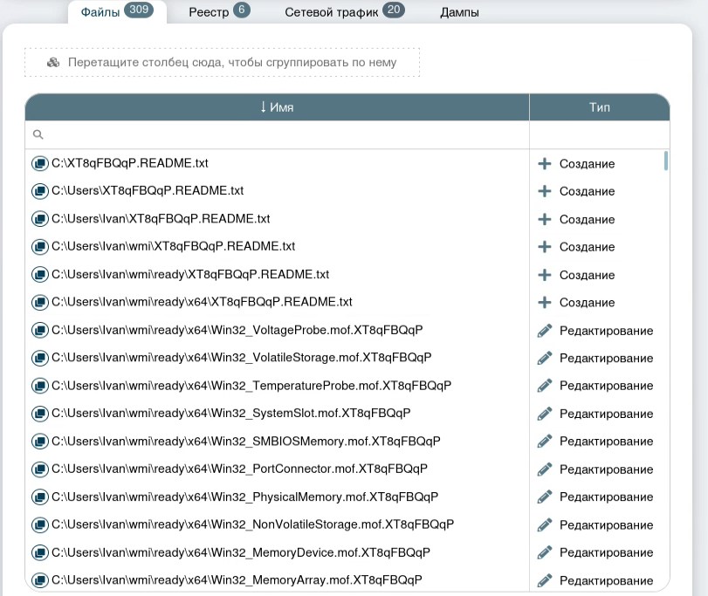Image resolution: width=708 pixels, height=596 pixels.
Task: Click pencil icon for Win32_PhysicalMemory.mof row
Action: point(545,497)
